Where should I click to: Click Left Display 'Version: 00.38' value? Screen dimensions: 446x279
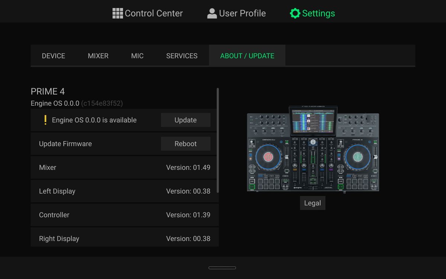(x=188, y=191)
